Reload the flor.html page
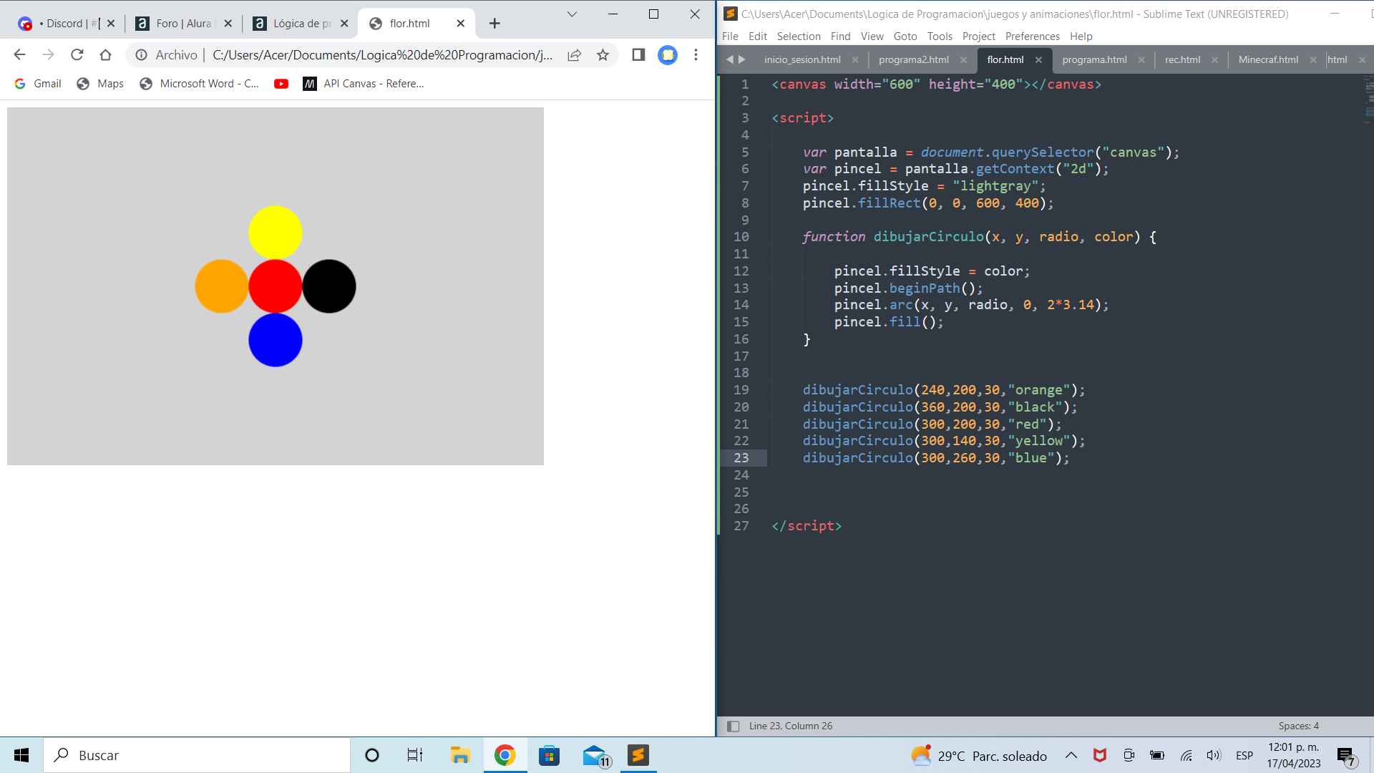Viewport: 1374px width, 773px height. point(77,55)
